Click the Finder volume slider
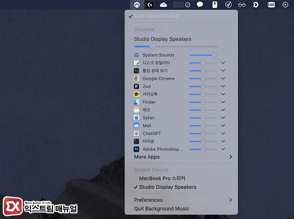Screen dimensions: 294x219 pos(203,102)
